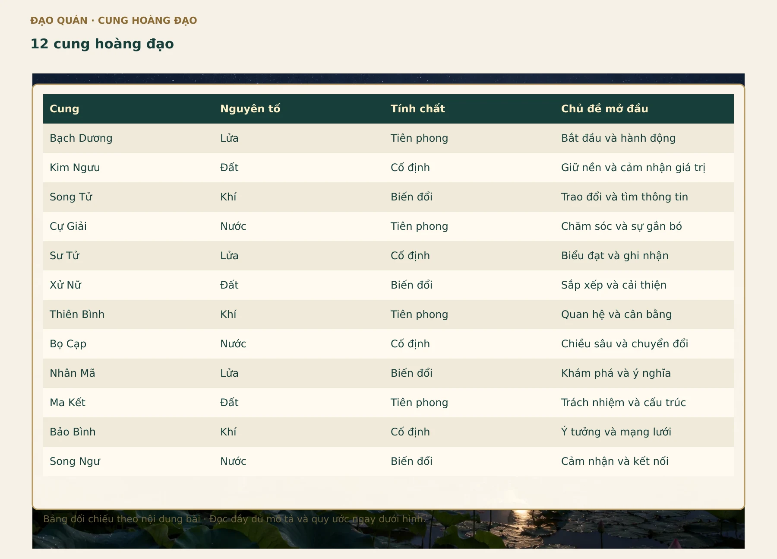The width and height of the screenshot is (777, 559).
Task: Click 'Cảm nhận và kết nối'
Action: point(615,461)
